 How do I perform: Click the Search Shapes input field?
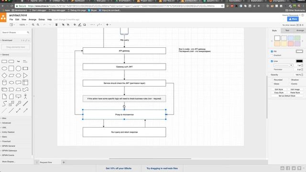click(x=16, y=32)
